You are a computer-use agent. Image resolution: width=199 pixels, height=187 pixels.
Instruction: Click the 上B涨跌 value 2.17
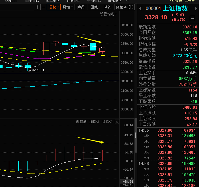coord(192,124)
